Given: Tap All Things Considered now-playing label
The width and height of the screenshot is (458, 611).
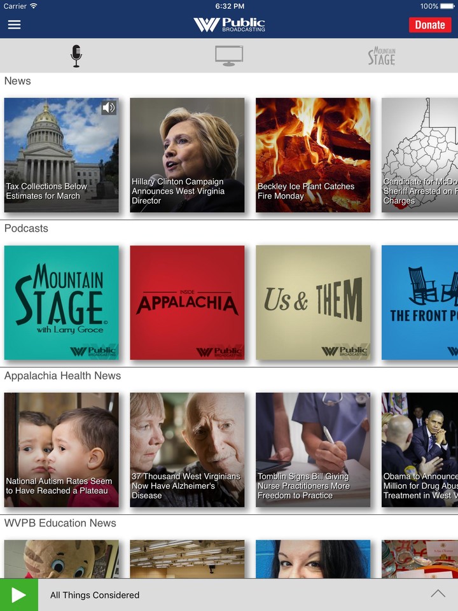Looking at the screenshot, I should click(95, 595).
